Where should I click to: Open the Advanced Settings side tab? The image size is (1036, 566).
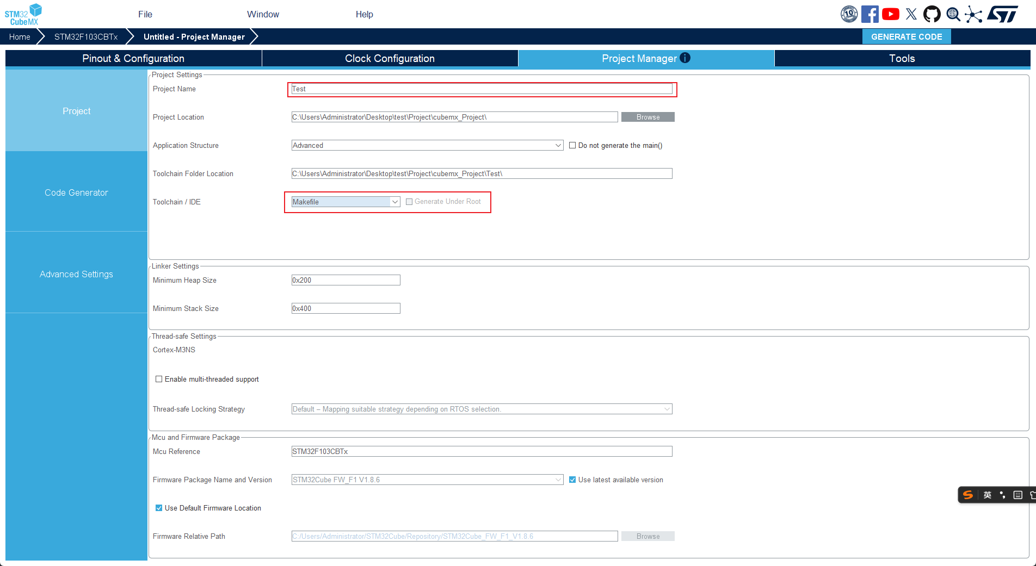[x=76, y=274]
